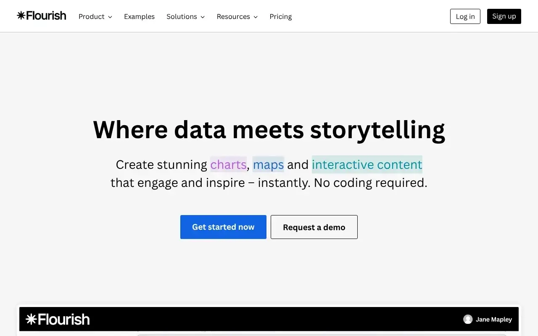The image size is (538, 336).
Task: Click the white Flourish logo in preview banner
Action: click(58, 319)
